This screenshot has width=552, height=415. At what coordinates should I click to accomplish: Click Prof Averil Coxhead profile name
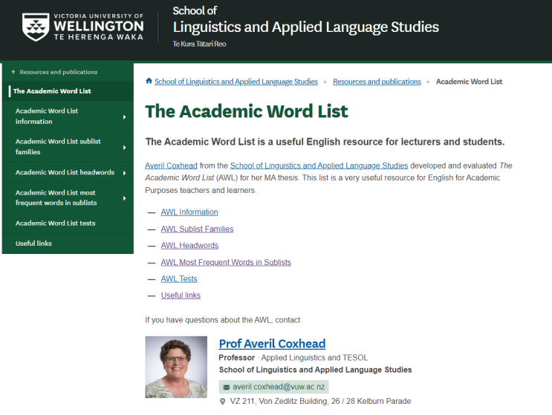point(272,344)
